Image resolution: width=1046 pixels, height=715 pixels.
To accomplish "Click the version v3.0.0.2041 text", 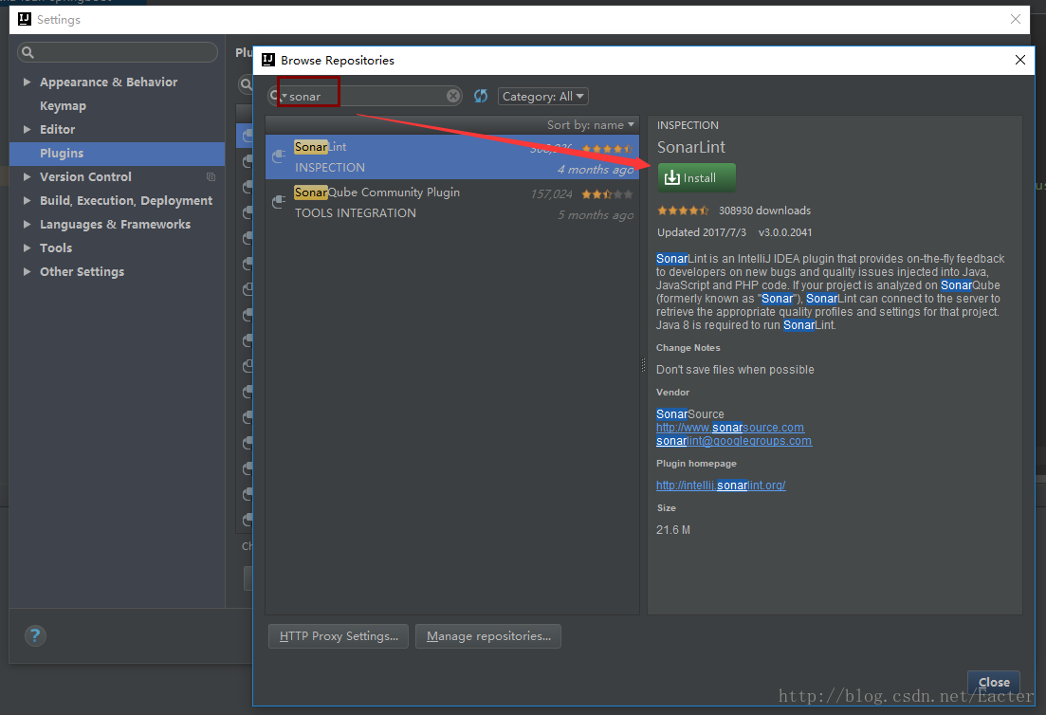I will 785,232.
